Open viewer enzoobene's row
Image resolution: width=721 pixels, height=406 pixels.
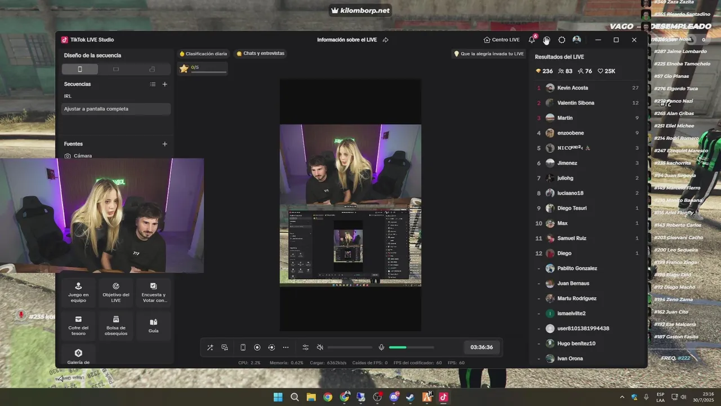click(x=586, y=133)
